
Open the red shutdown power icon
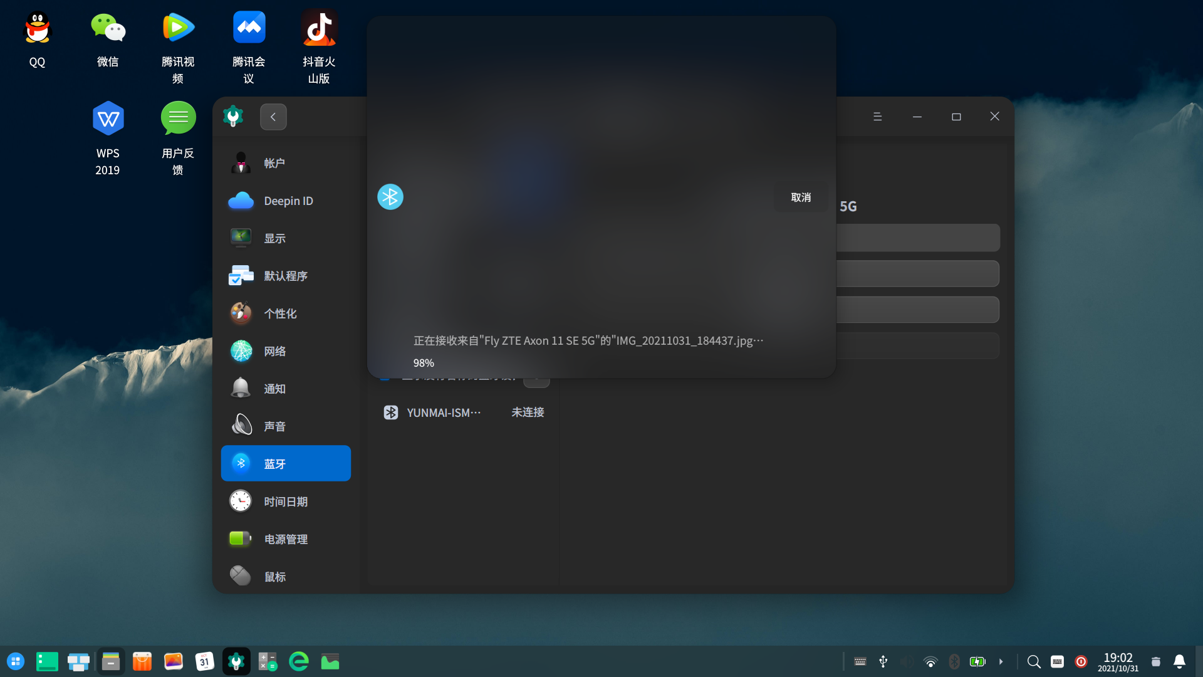pos(1081,662)
